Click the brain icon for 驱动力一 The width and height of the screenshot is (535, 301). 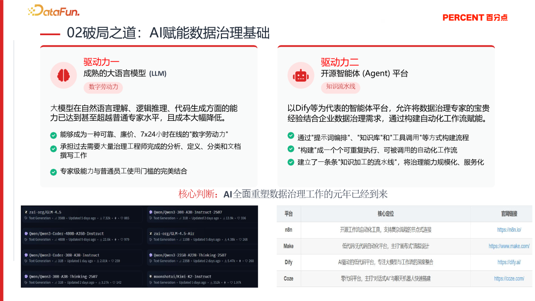[x=63, y=75]
